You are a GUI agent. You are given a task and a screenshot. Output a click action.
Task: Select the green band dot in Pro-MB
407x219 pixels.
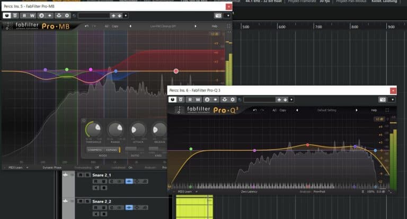67,69
